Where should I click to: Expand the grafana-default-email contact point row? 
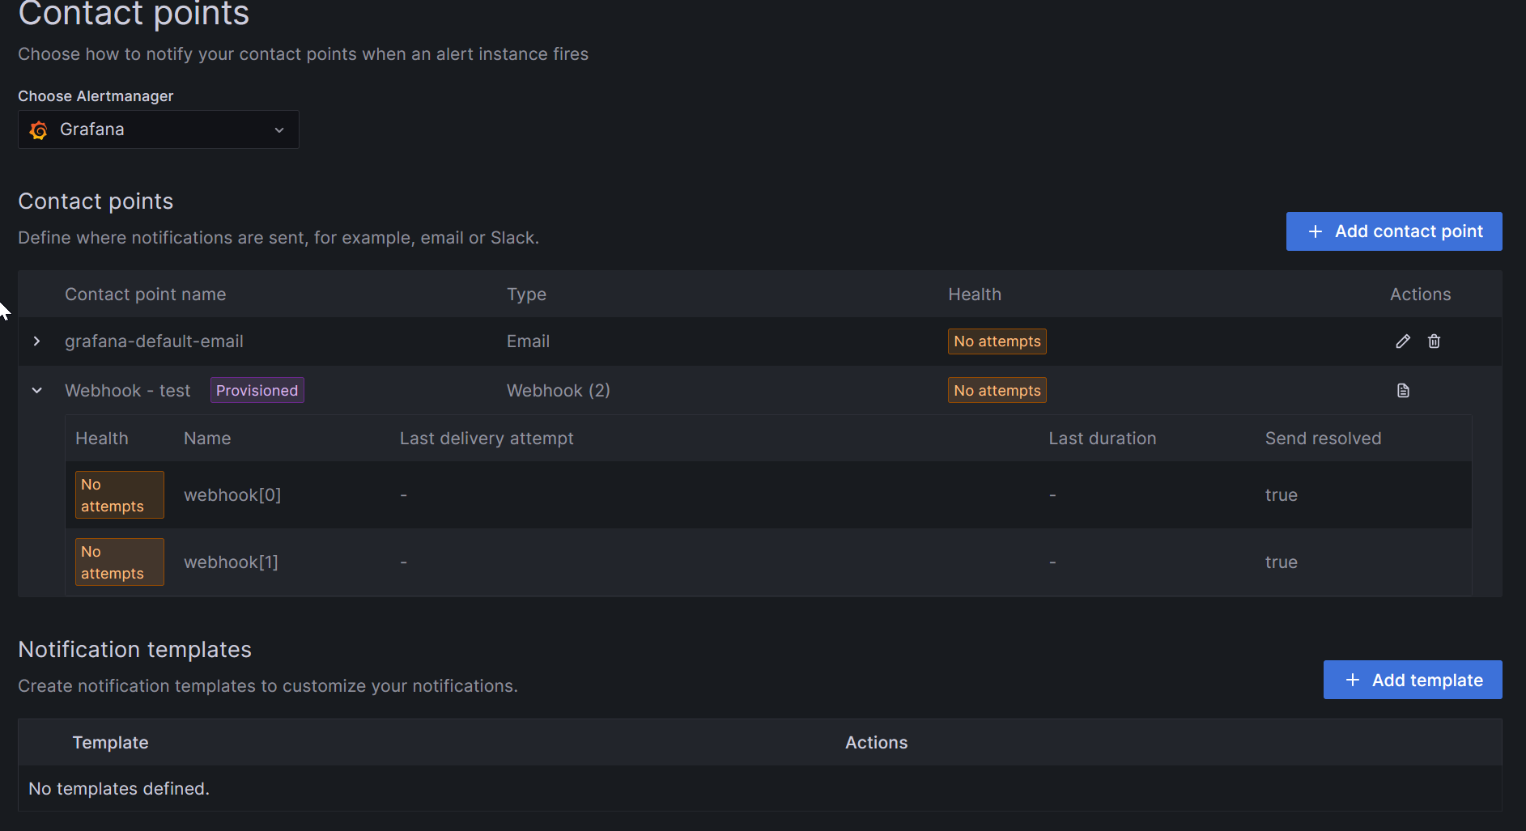click(x=36, y=341)
